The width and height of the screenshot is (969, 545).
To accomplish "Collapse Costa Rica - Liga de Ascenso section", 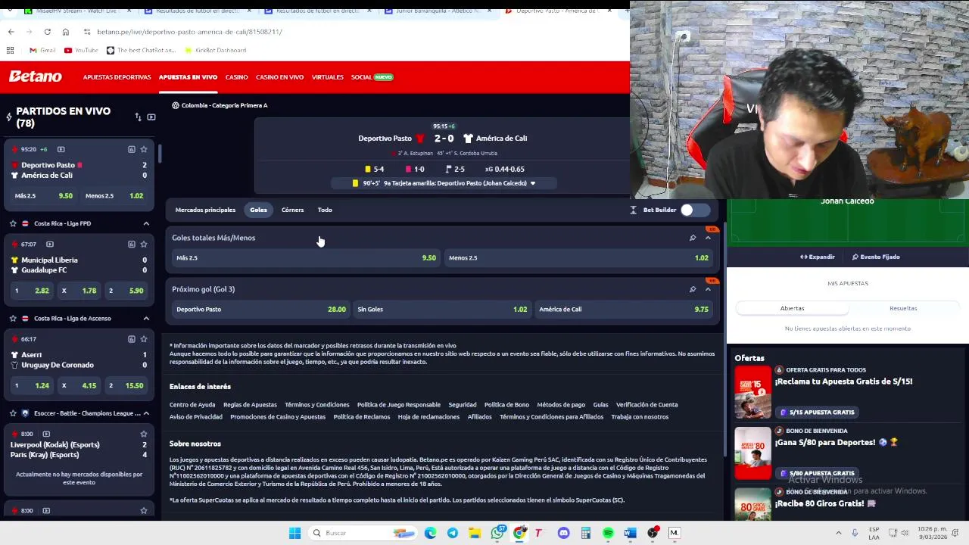I will 146,318.
